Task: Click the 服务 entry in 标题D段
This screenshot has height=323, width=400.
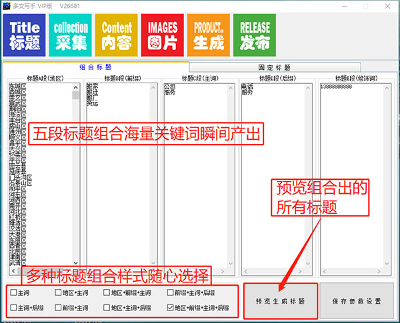Action: [x=247, y=93]
